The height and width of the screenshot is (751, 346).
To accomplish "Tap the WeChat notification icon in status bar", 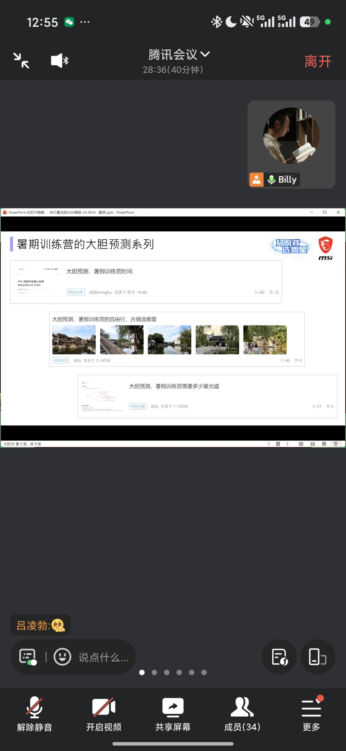I will tap(69, 22).
